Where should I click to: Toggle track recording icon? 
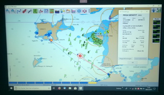[x=52, y=11]
